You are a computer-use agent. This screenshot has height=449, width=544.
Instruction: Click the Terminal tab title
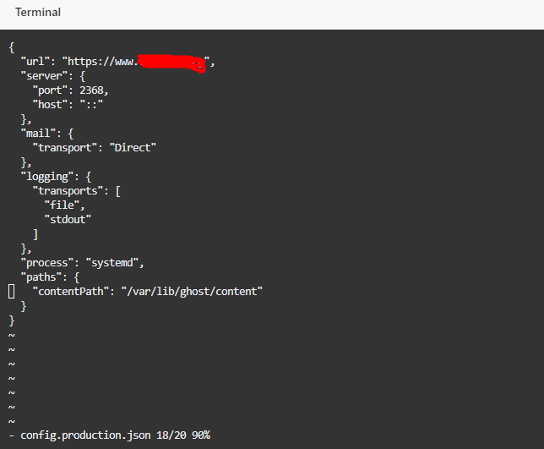click(x=38, y=13)
